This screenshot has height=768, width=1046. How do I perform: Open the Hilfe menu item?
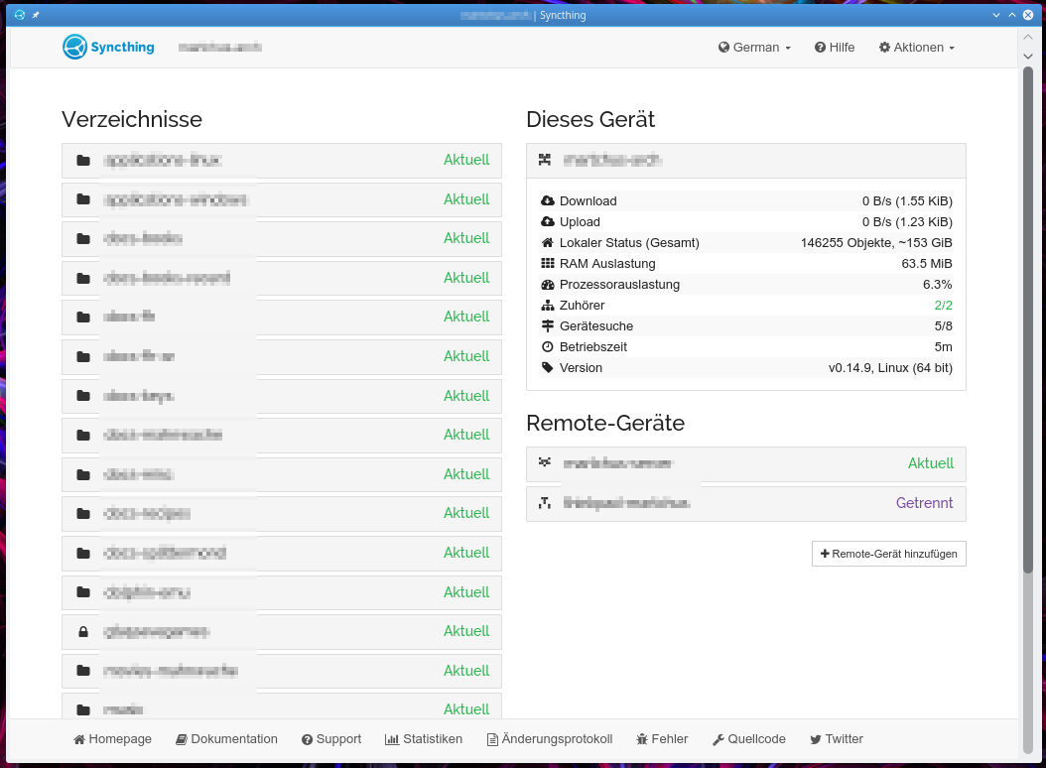835,48
